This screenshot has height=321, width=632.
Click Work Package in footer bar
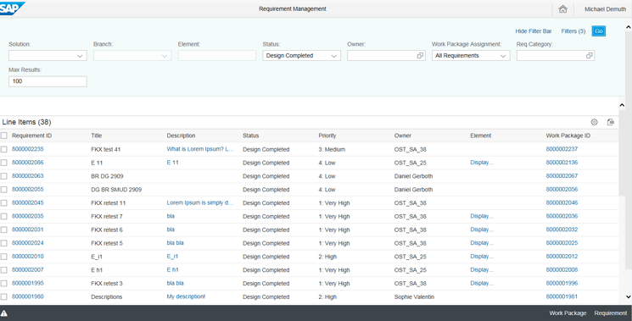pos(568,313)
